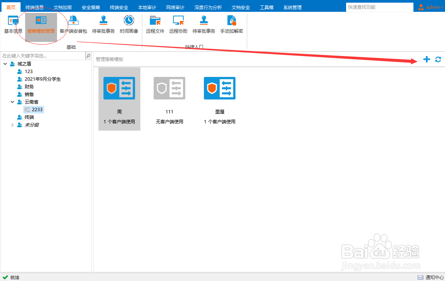445x281 pixels.
Task: Open the 系统管理 tab
Action: tap(292, 7)
